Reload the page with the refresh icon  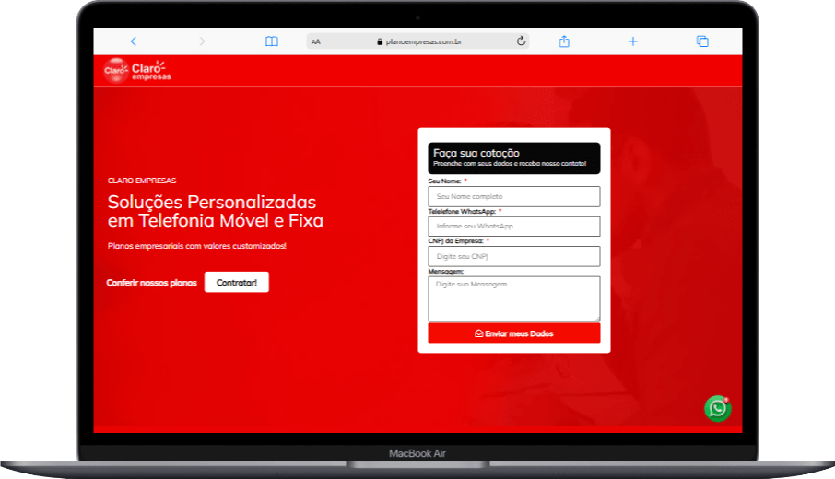tap(521, 41)
